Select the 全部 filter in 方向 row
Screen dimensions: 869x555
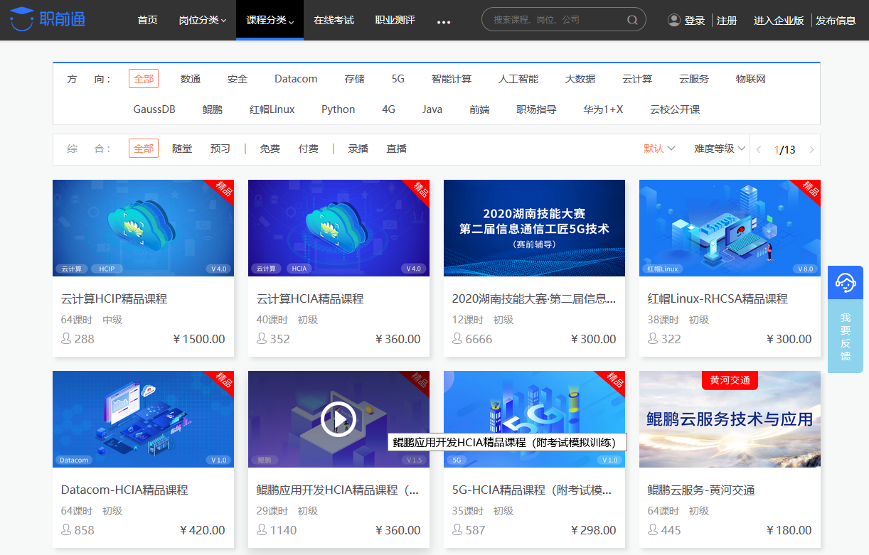pyautogui.click(x=144, y=79)
